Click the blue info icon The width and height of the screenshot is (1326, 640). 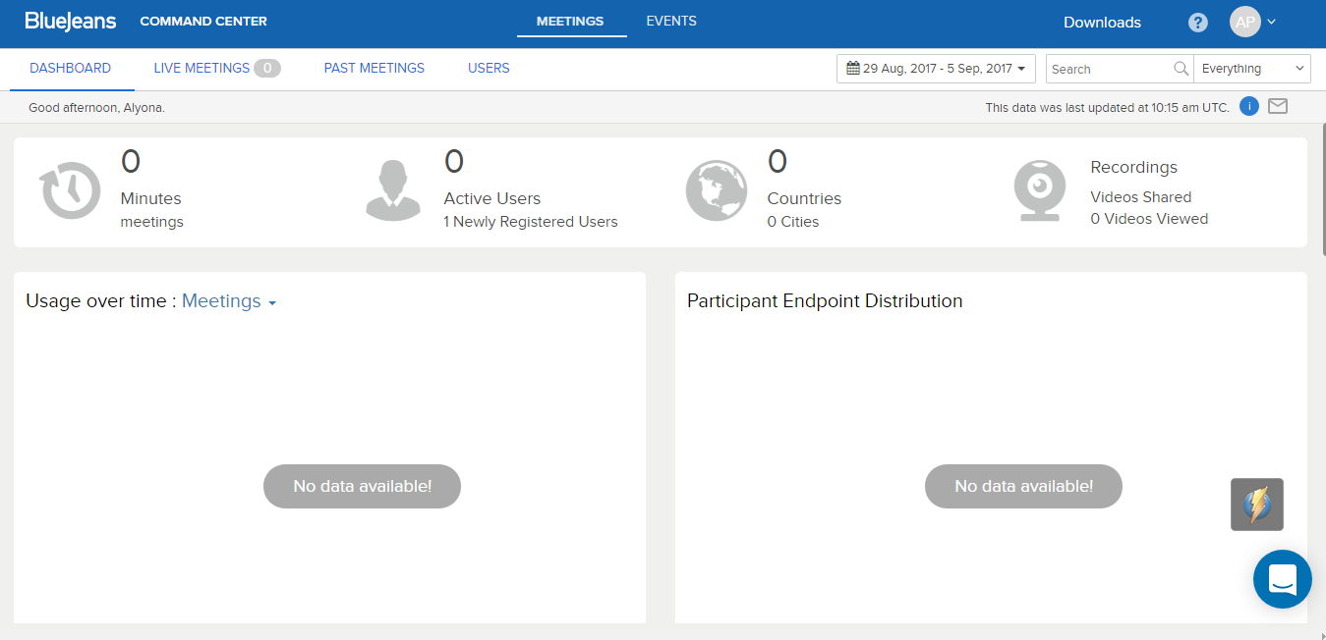pos(1249,107)
